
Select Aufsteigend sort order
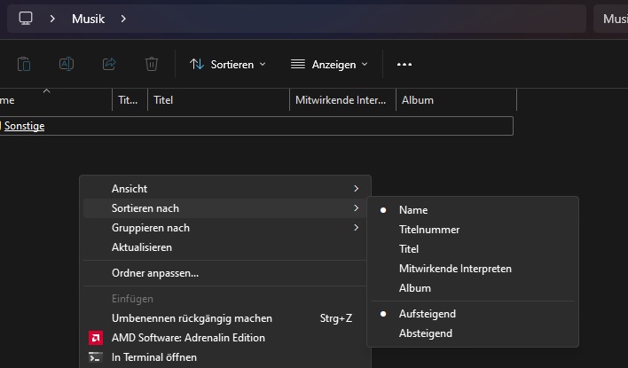428,314
